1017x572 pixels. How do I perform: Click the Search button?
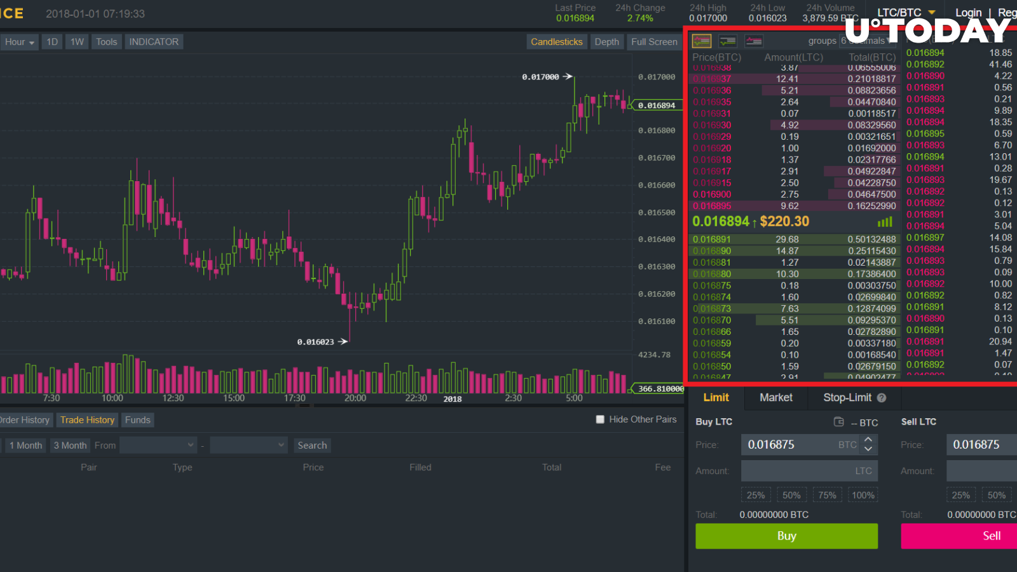tap(312, 446)
